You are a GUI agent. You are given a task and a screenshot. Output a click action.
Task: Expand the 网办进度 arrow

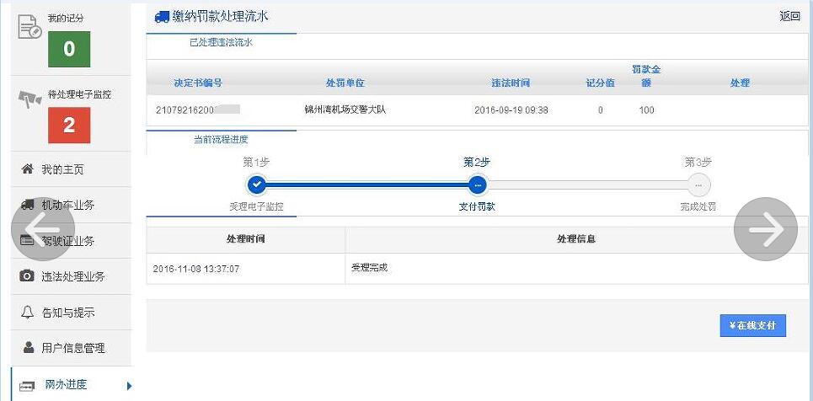pyautogui.click(x=129, y=386)
